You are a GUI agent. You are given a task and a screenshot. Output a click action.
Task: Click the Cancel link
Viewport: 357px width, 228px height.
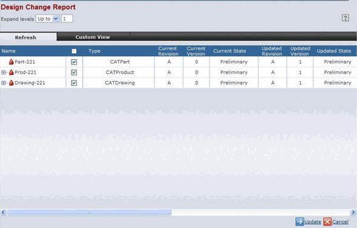click(340, 222)
